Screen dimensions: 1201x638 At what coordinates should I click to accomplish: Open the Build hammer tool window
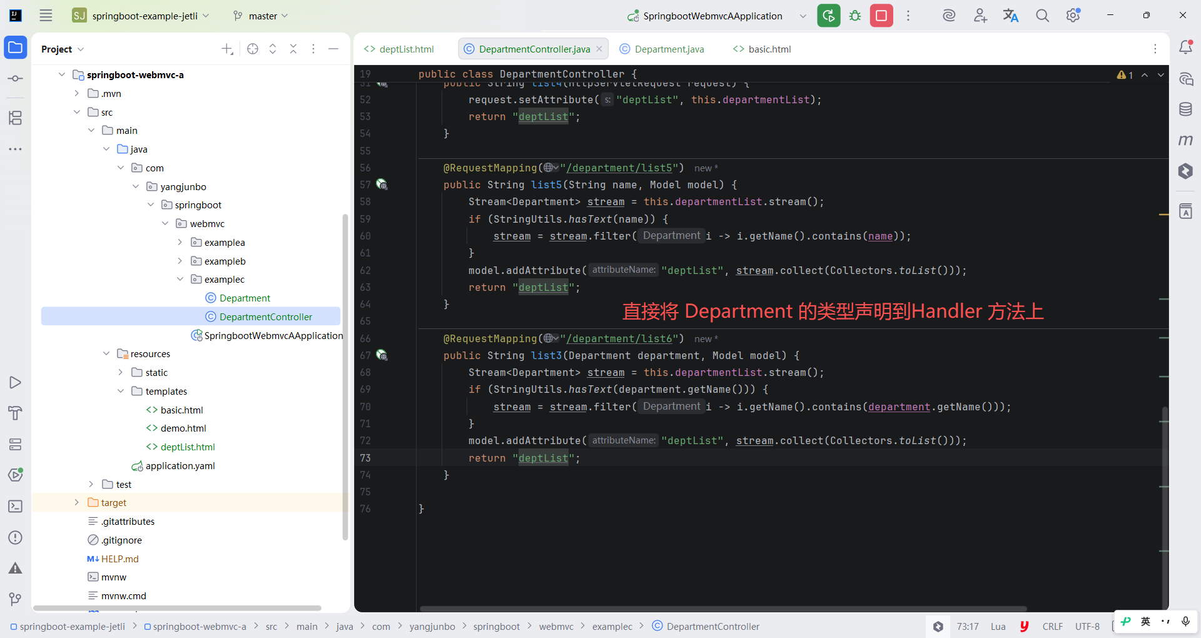(x=16, y=413)
